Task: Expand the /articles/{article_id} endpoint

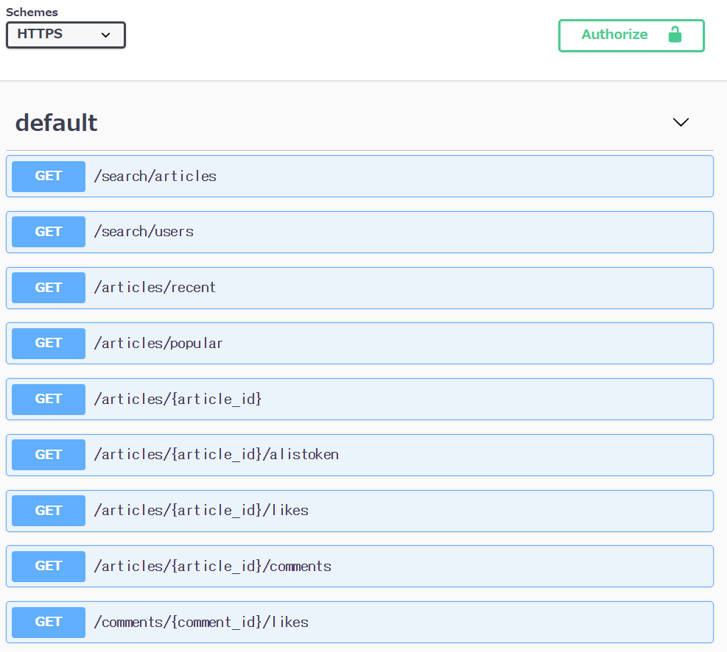Action: pos(178,399)
